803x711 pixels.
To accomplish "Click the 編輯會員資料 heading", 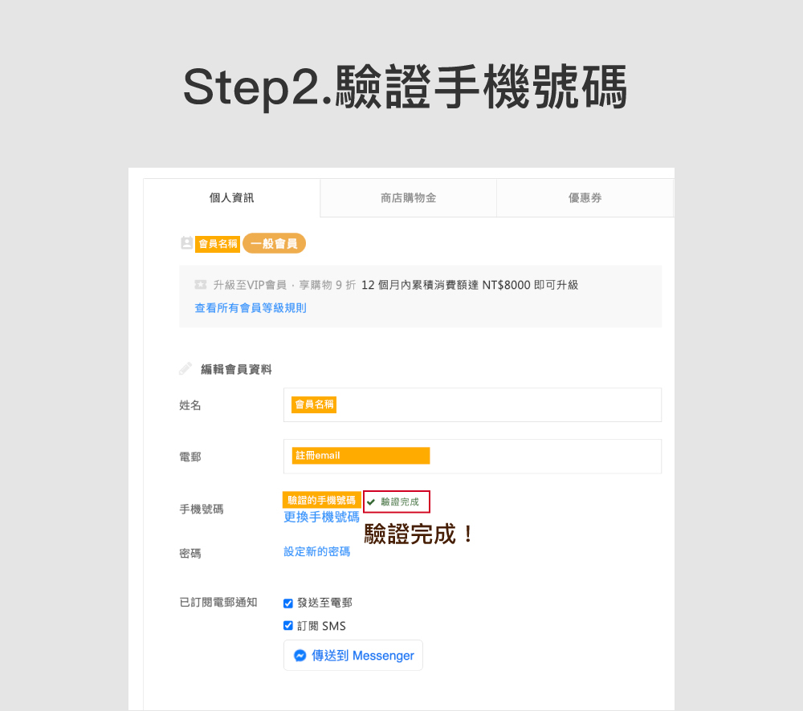I will pyautogui.click(x=236, y=369).
